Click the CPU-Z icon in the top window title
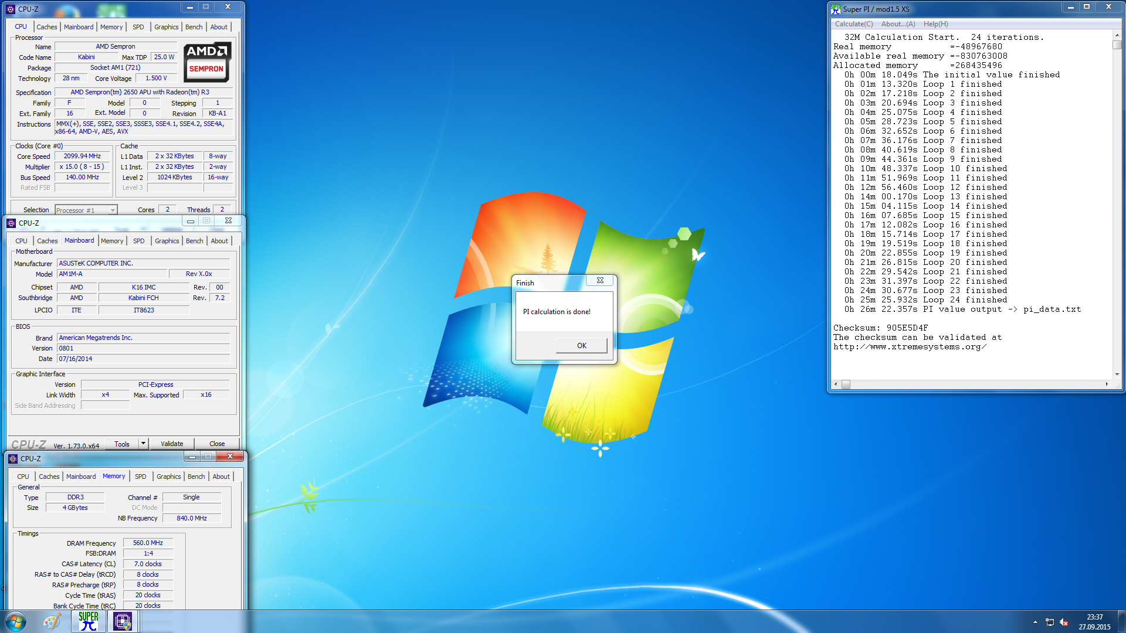1126x633 pixels. (11, 9)
